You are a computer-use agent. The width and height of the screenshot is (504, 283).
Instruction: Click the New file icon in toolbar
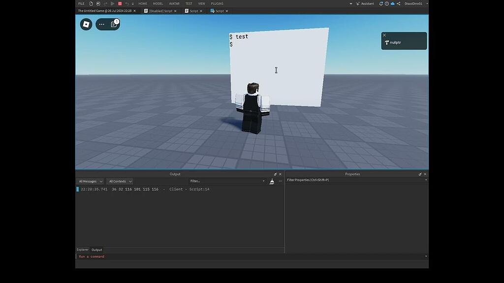(x=91, y=3)
